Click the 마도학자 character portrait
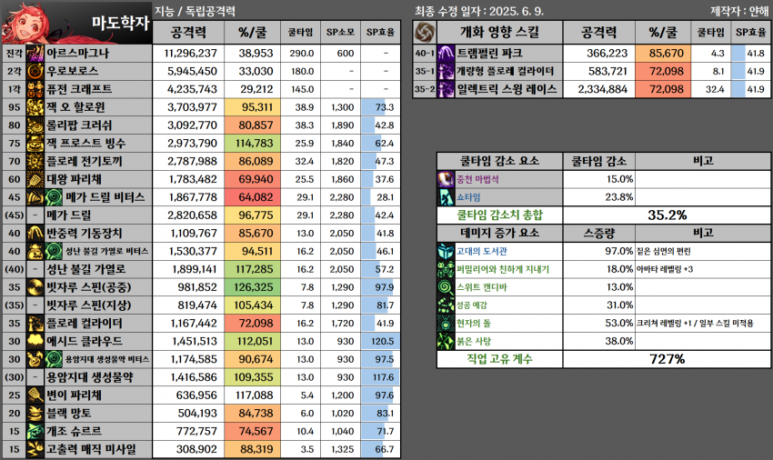The image size is (773, 460). coord(29,20)
